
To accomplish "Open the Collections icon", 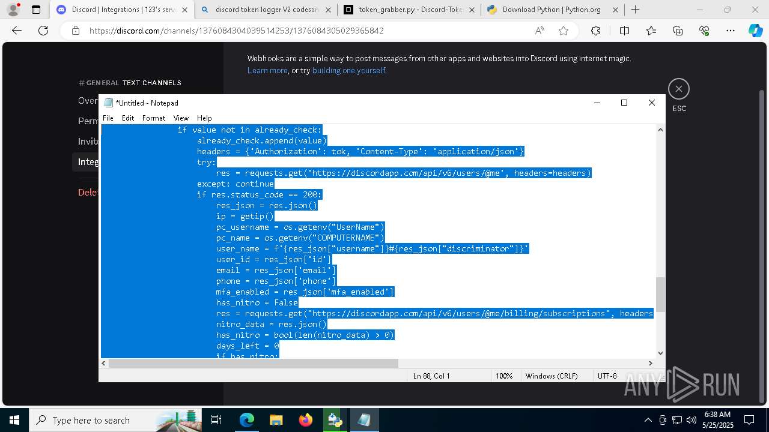I will point(678,31).
